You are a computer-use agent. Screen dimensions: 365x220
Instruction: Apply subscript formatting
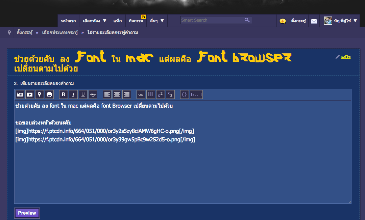pyautogui.click(x=170, y=94)
